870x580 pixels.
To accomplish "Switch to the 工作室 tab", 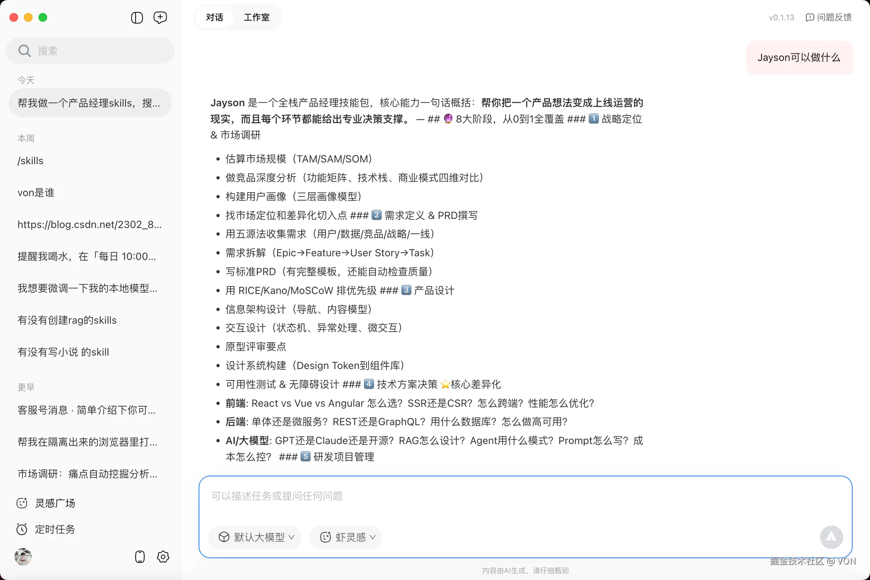I will click(256, 17).
